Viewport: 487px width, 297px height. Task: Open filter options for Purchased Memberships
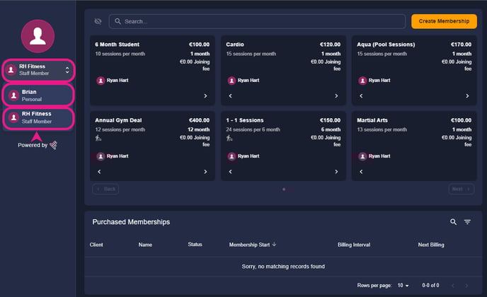[x=467, y=221]
